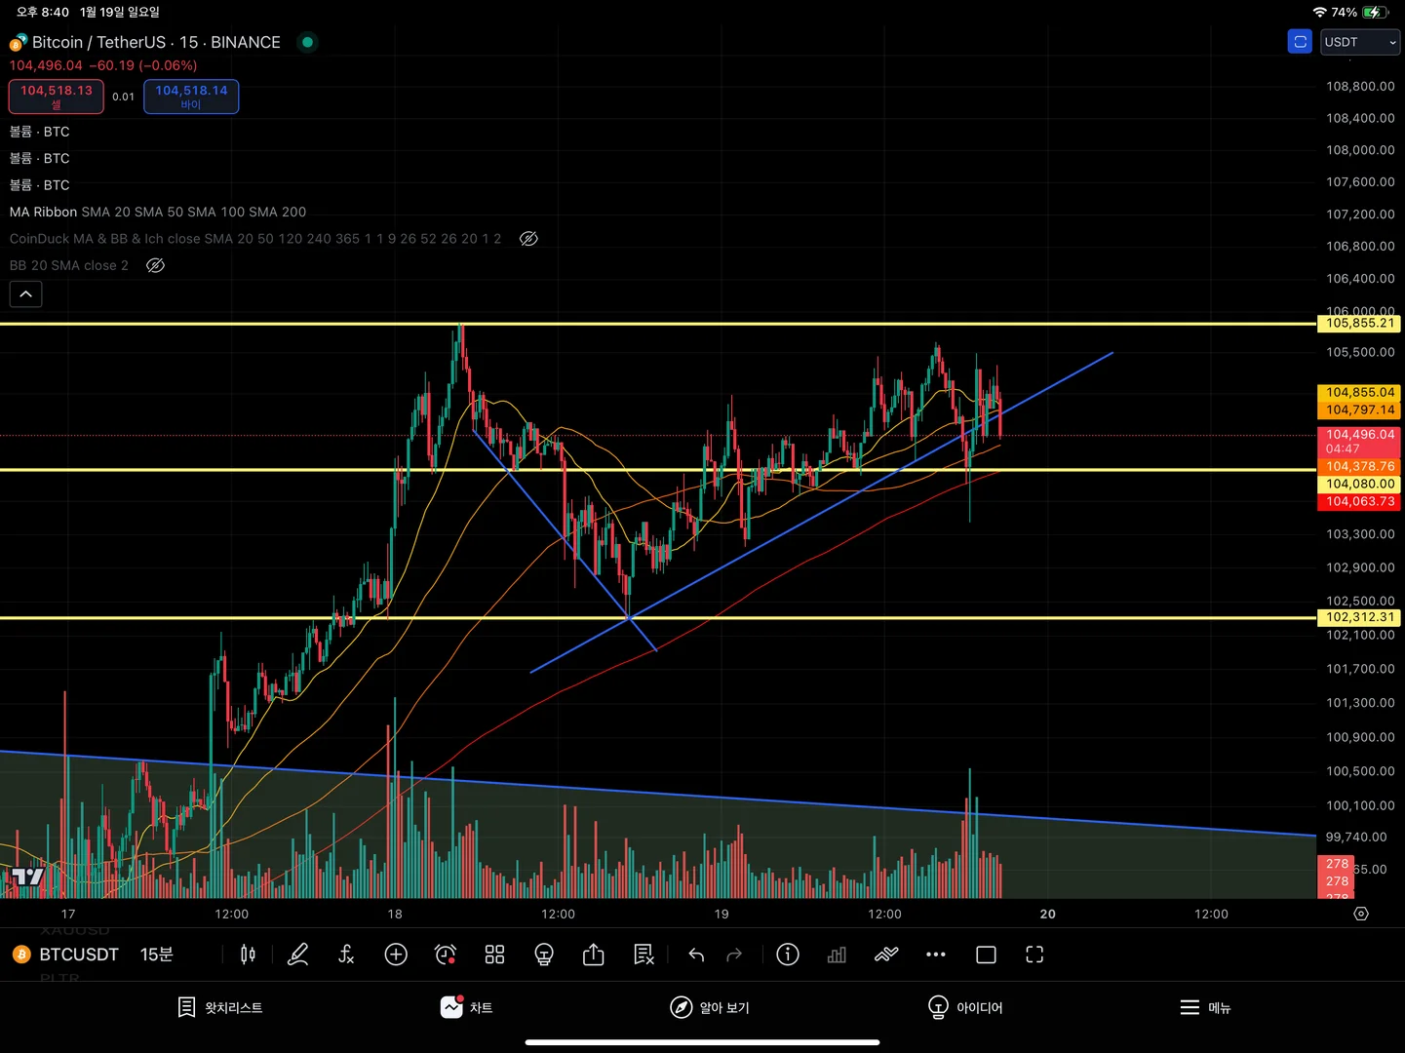This screenshot has width=1405, height=1053.
Task: Open the 15분 interval selector
Action: pyautogui.click(x=156, y=955)
